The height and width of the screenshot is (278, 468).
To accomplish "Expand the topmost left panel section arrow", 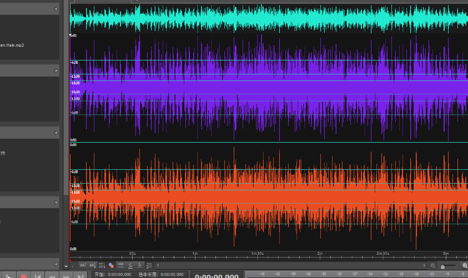I will 56,9.
